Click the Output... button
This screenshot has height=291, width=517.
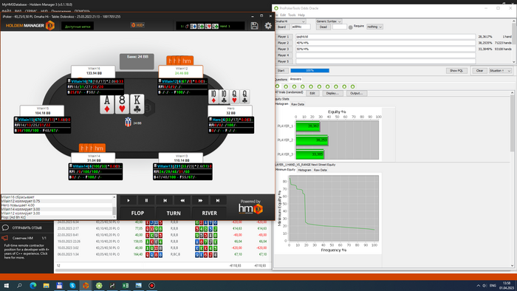[x=357, y=93]
